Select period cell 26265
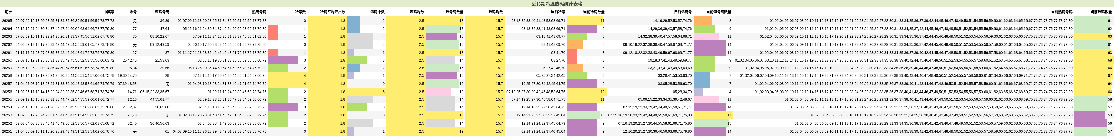Screen dimensions: 1114x136 7,21
